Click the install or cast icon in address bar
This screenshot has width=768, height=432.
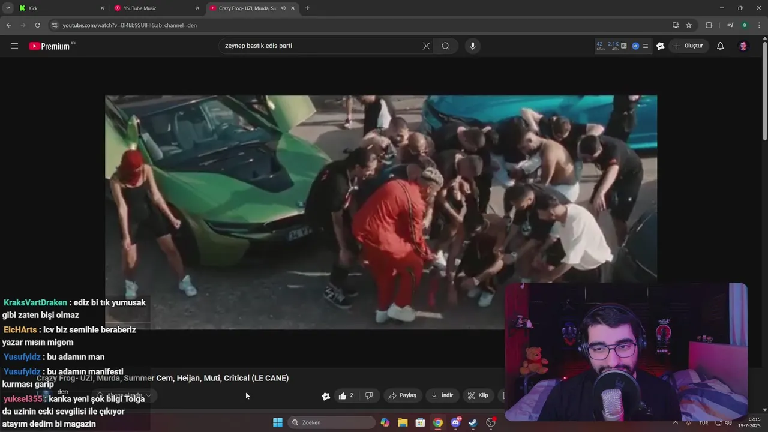click(x=676, y=25)
